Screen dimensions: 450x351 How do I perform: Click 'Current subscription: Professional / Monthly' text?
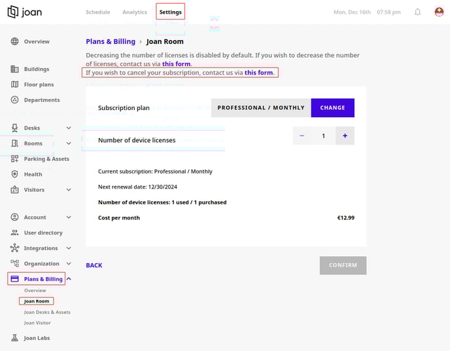[x=155, y=172]
